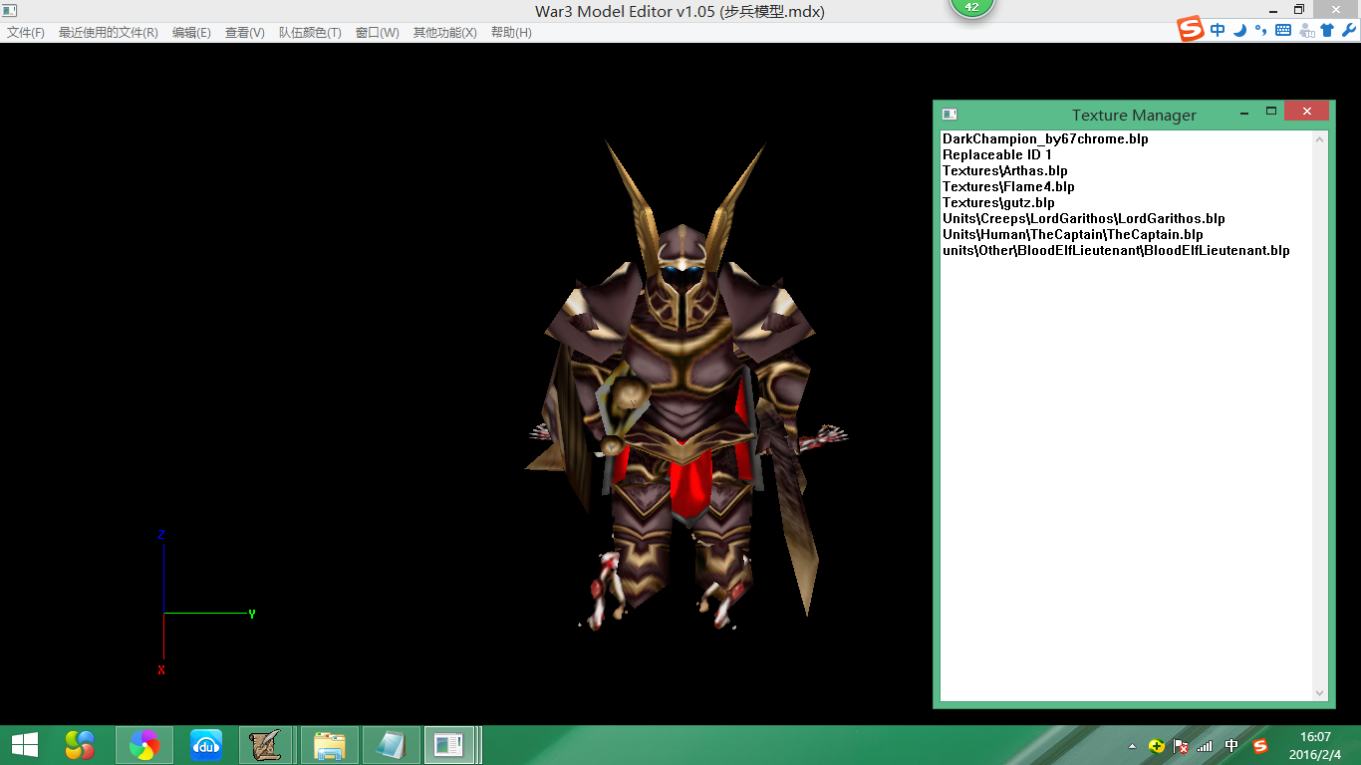
Task: Open the wrench settings icon on IME bar
Action: click(1348, 30)
